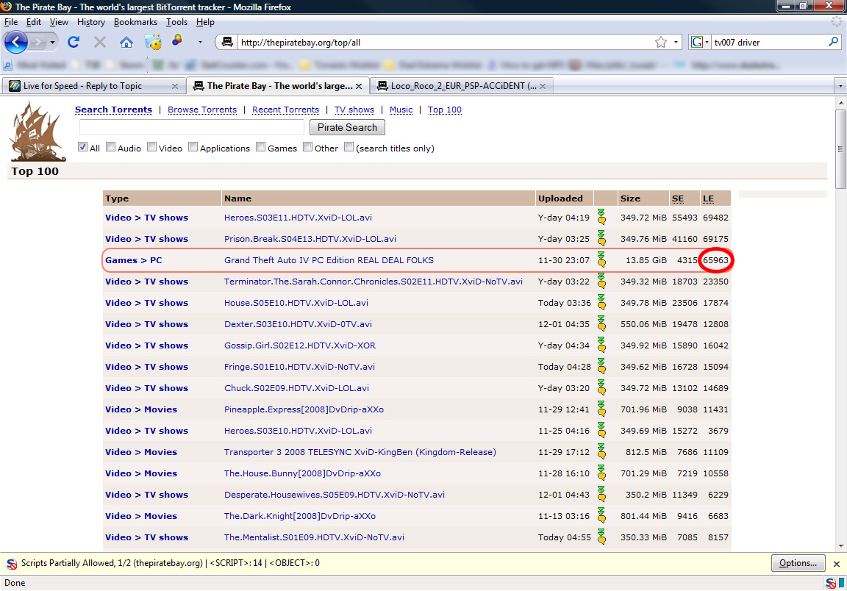The image size is (847, 591).
Task: Click the search magnifier in the search box
Action: [x=834, y=42]
